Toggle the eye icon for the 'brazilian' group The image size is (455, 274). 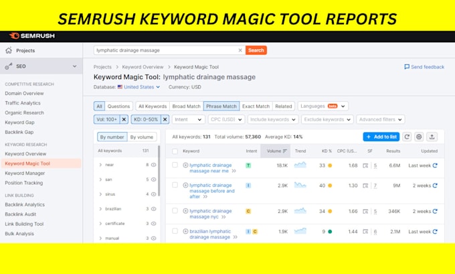[x=153, y=209]
